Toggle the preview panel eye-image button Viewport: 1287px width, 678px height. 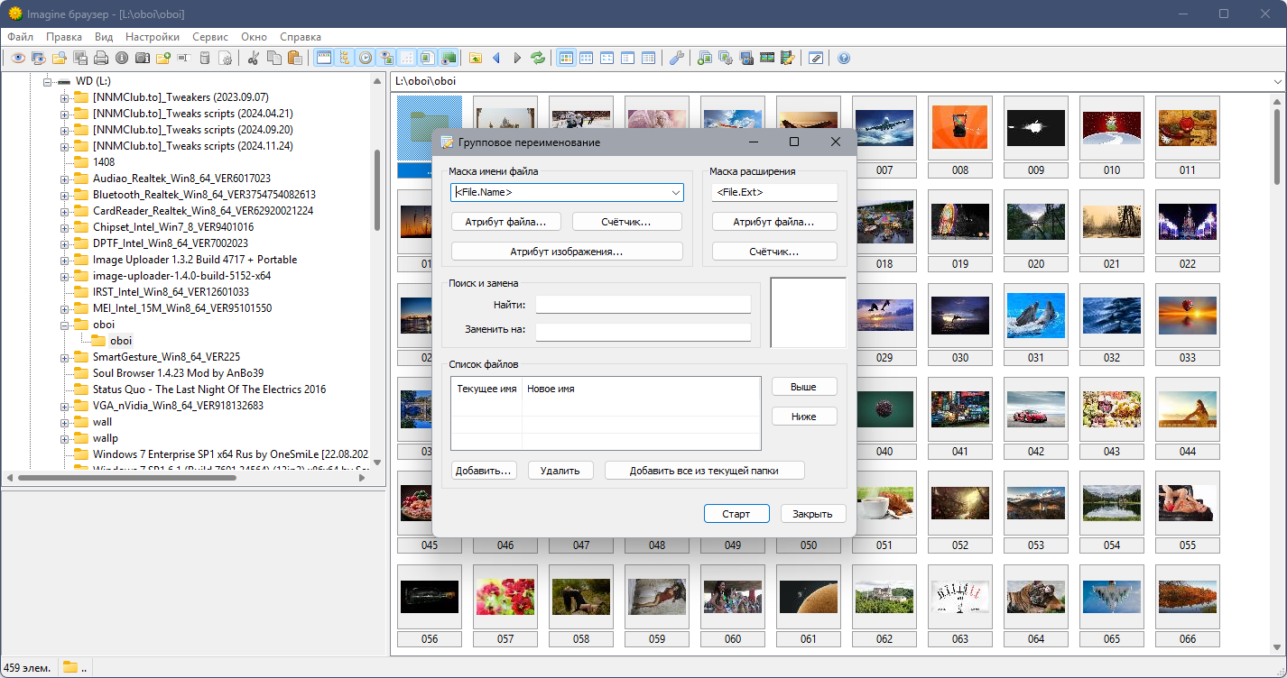[385, 58]
